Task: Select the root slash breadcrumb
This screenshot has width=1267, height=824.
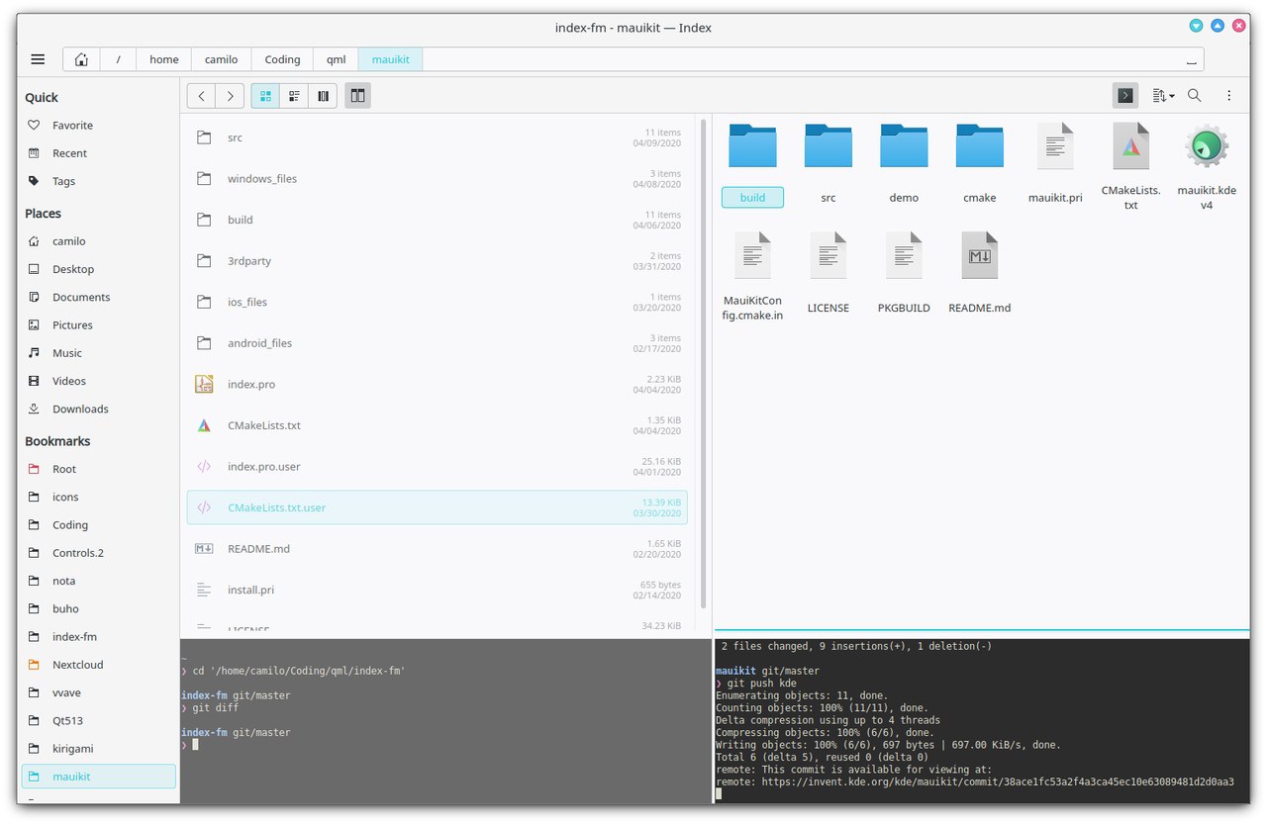Action: (118, 59)
